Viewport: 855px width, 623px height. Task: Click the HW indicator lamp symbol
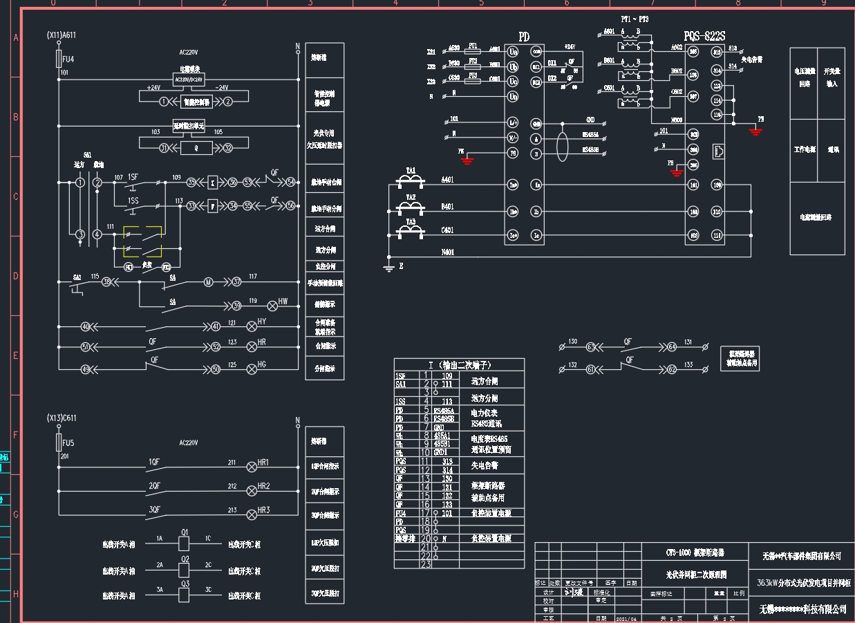click(x=272, y=305)
